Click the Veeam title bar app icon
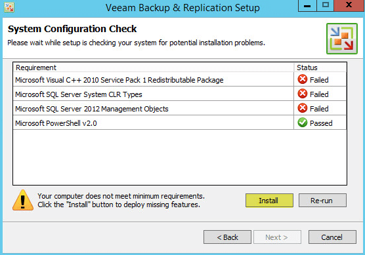This screenshot has height=255, width=365. (9, 7)
